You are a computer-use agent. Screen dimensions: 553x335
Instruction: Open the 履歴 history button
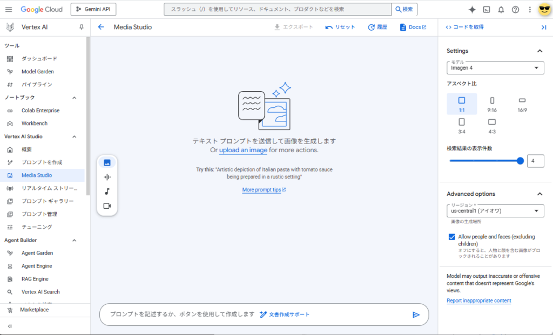377,27
